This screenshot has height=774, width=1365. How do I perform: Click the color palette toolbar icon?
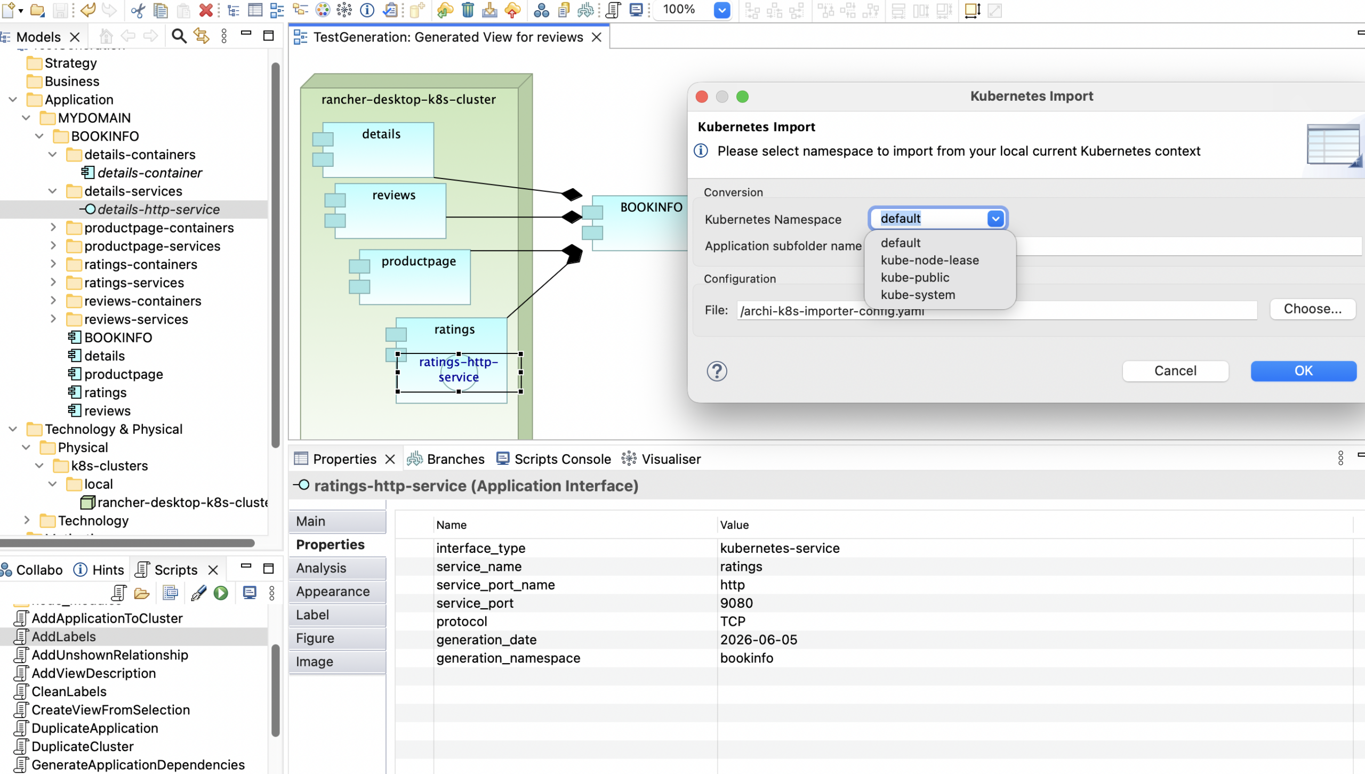(x=323, y=10)
